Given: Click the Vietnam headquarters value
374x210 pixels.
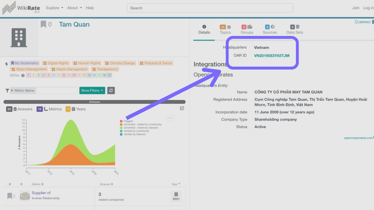Looking at the screenshot, I should coord(261,47).
